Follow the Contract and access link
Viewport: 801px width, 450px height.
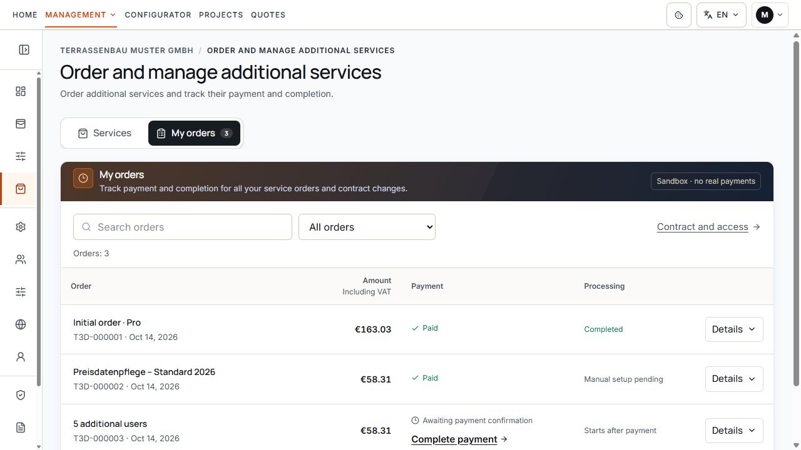708,227
